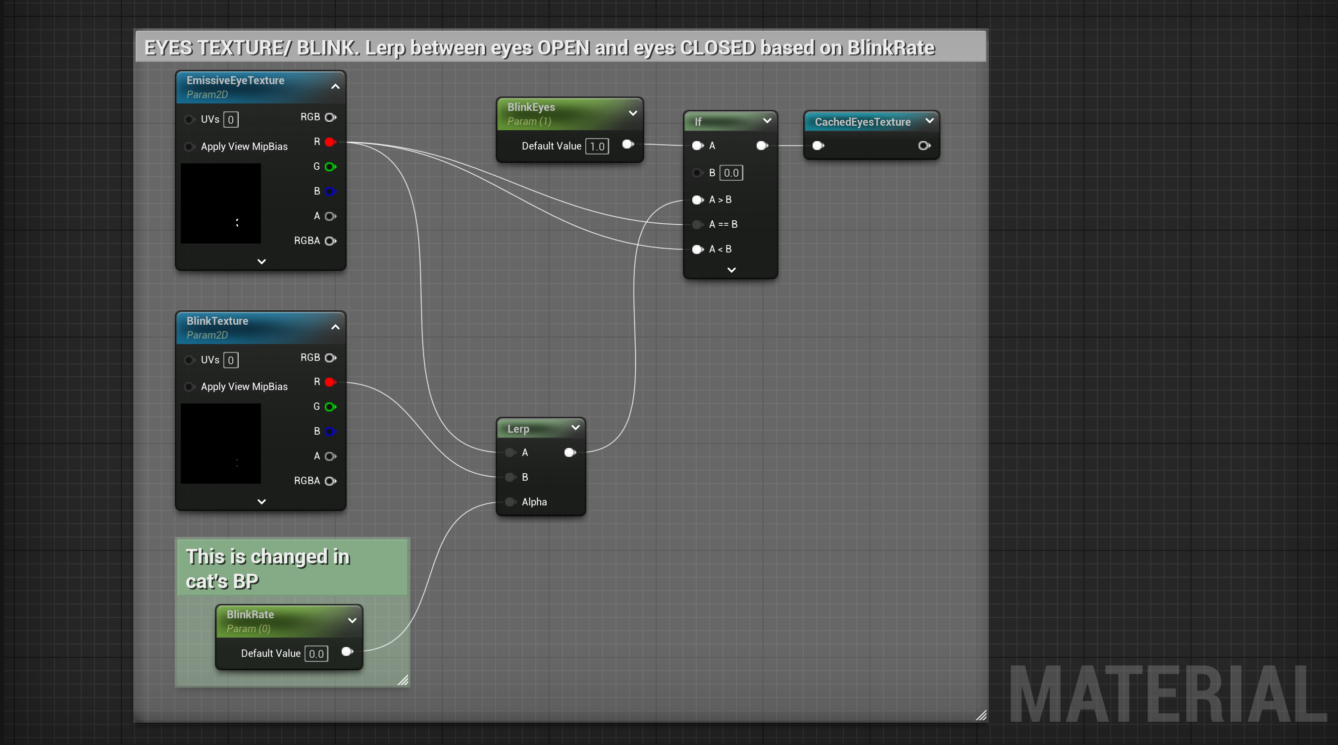Collapse EmissiveEyeTexture node using its header arrow
The height and width of the screenshot is (745, 1338).
(336, 87)
